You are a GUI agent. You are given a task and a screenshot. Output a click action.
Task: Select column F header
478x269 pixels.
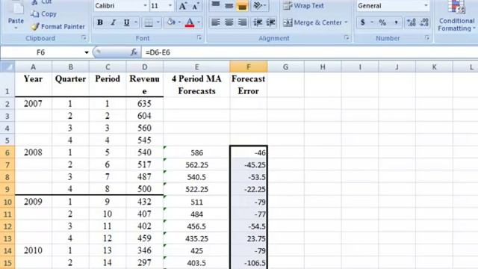click(249, 67)
